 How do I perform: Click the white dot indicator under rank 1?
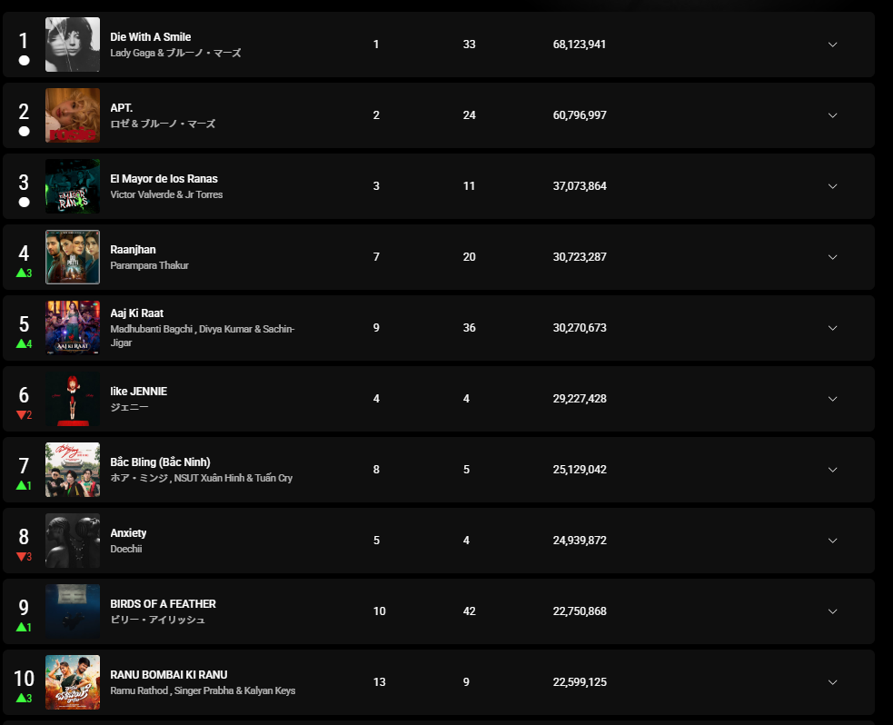[24, 60]
